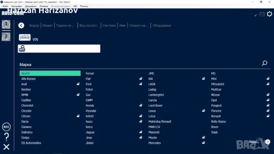The width and height of the screenshot is (274, 154).
Task: Pick Peugeot from the brand list
Action: pyautogui.click(x=217, y=105)
